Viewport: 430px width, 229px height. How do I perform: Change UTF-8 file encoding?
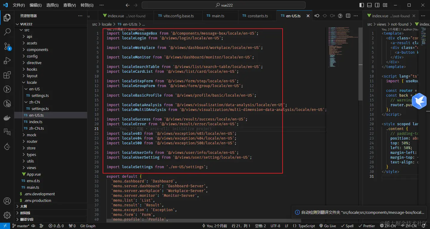tap(275, 226)
